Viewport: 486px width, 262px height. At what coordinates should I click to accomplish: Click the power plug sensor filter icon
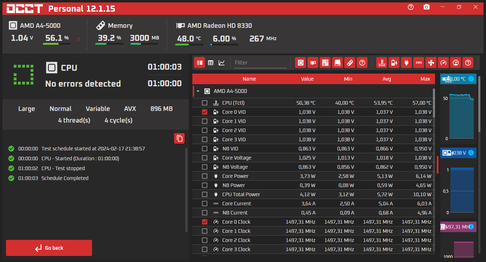click(x=406, y=63)
